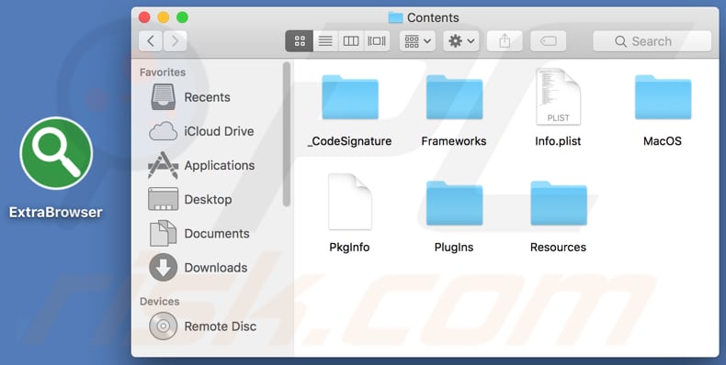Open Recents from the Favorites list
Image resolution: width=726 pixels, height=365 pixels.
pos(207,97)
